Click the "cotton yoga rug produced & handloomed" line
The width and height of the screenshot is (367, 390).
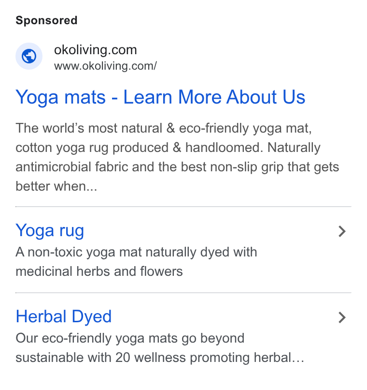tap(168, 148)
